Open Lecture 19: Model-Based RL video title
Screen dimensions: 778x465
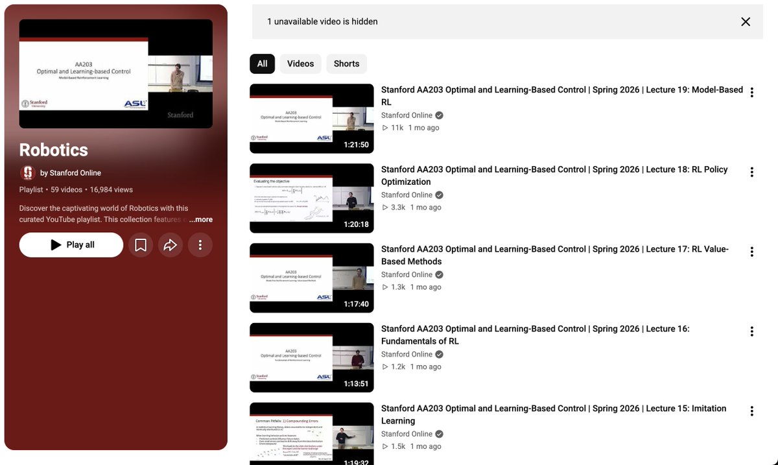click(x=562, y=96)
